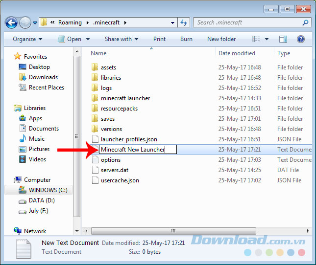Sort by the Type column header
Screen dimensions: 316x265
[284, 53]
